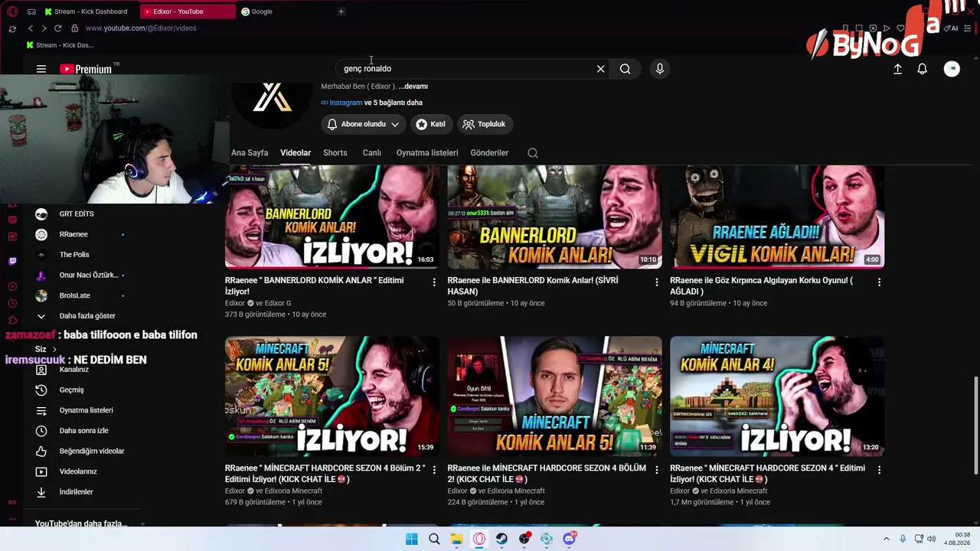
Task: Open the Stream - Kick bookmark
Action: pyautogui.click(x=60, y=45)
